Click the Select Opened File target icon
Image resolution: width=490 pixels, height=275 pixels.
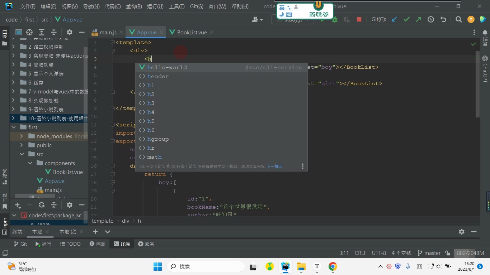click(29, 32)
